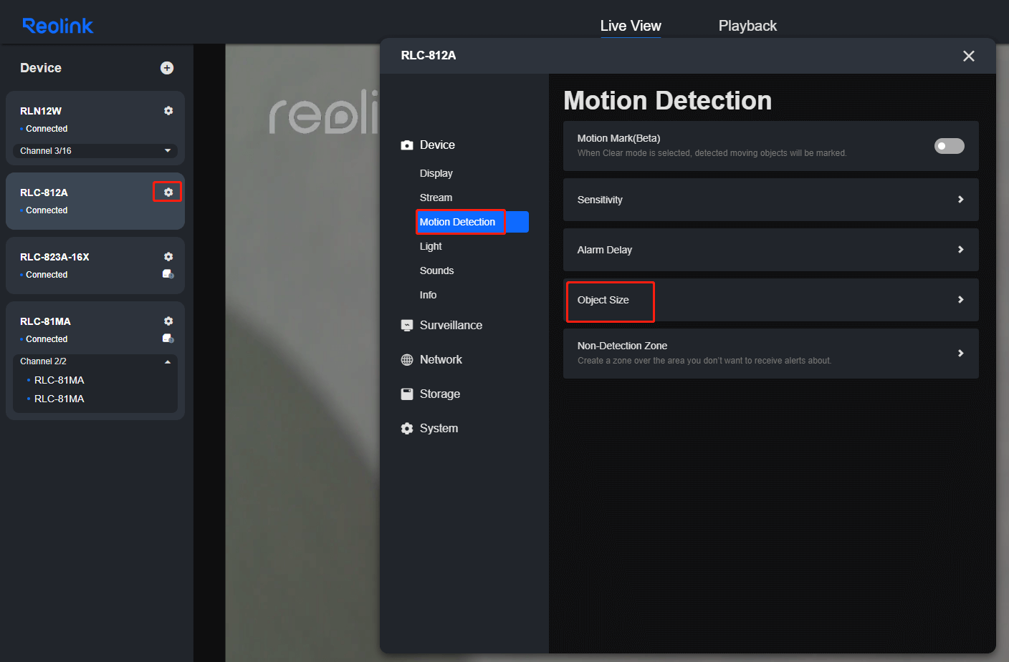Click the Storage disk icon
1009x662 pixels.
[x=407, y=394]
